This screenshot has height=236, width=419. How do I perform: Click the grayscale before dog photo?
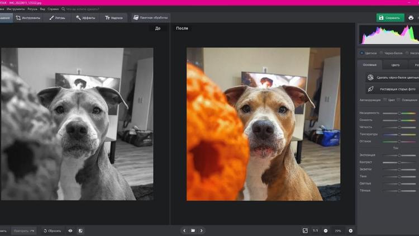[77, 124]
